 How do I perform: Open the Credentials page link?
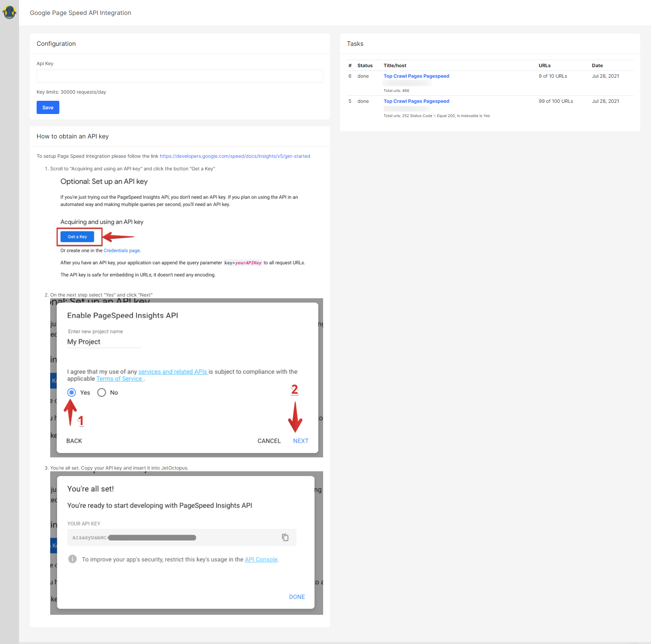[122, 250]
